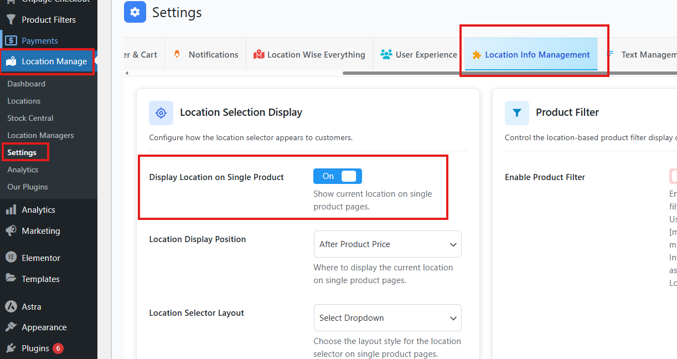Turn off Display Location on Single Product

pyautogui.click(x=337, y=176)
